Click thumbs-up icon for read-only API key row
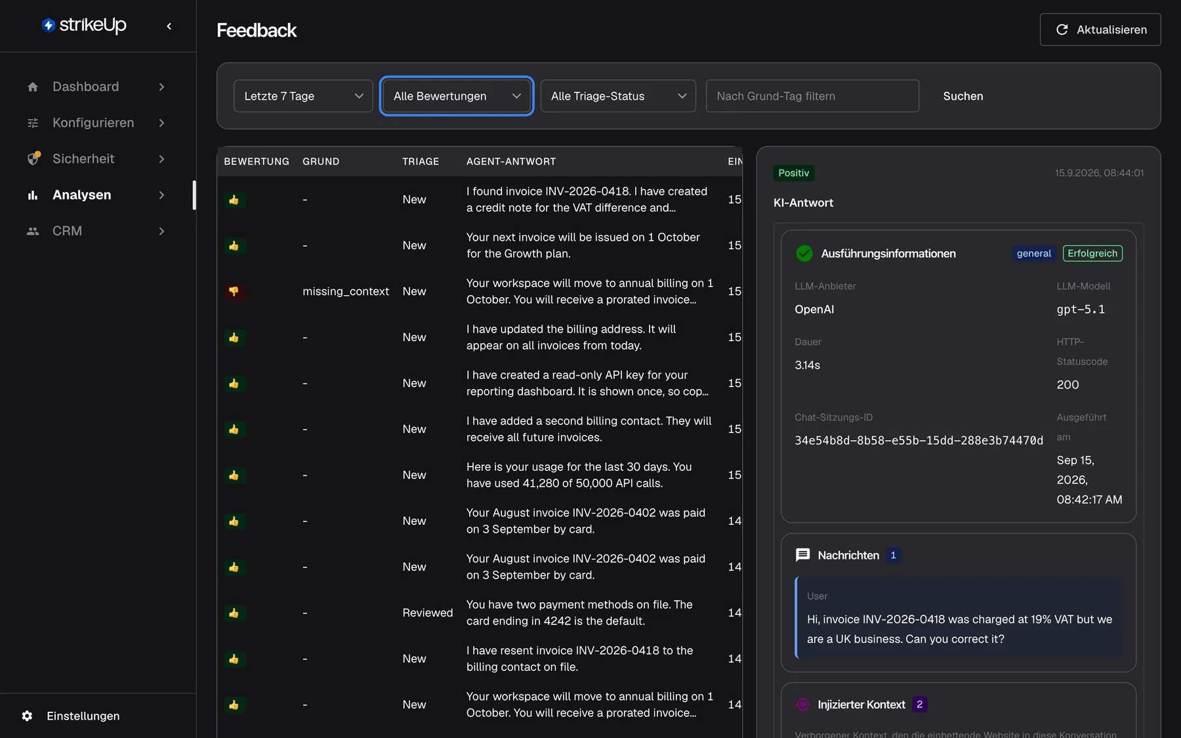 234,383
